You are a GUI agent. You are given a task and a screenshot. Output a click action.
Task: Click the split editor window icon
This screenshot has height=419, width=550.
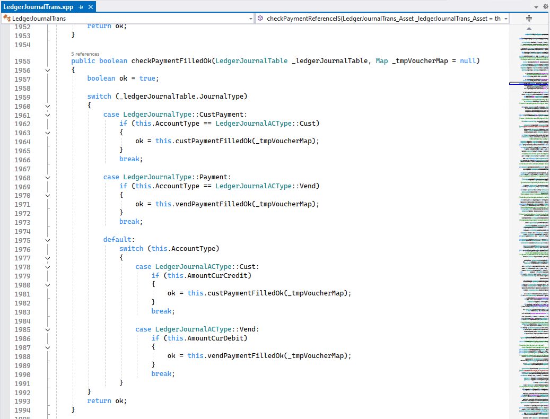point(529,18)
